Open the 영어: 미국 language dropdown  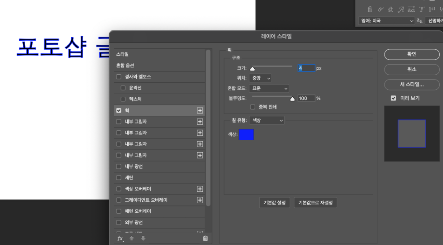point(386,21)
